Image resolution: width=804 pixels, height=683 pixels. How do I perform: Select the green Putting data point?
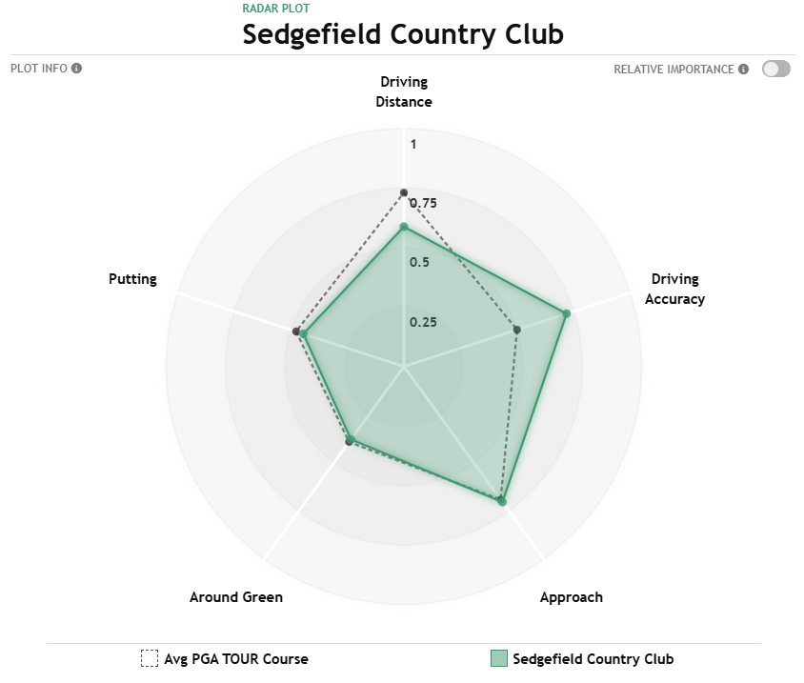pos(304,334)
